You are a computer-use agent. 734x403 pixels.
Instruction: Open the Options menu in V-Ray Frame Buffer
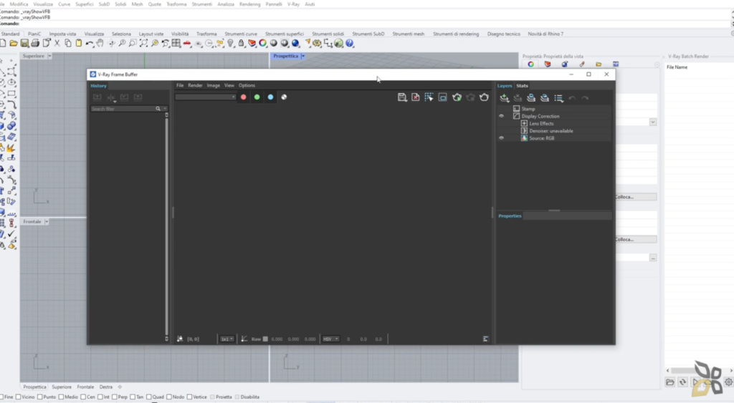coord(247,86)
